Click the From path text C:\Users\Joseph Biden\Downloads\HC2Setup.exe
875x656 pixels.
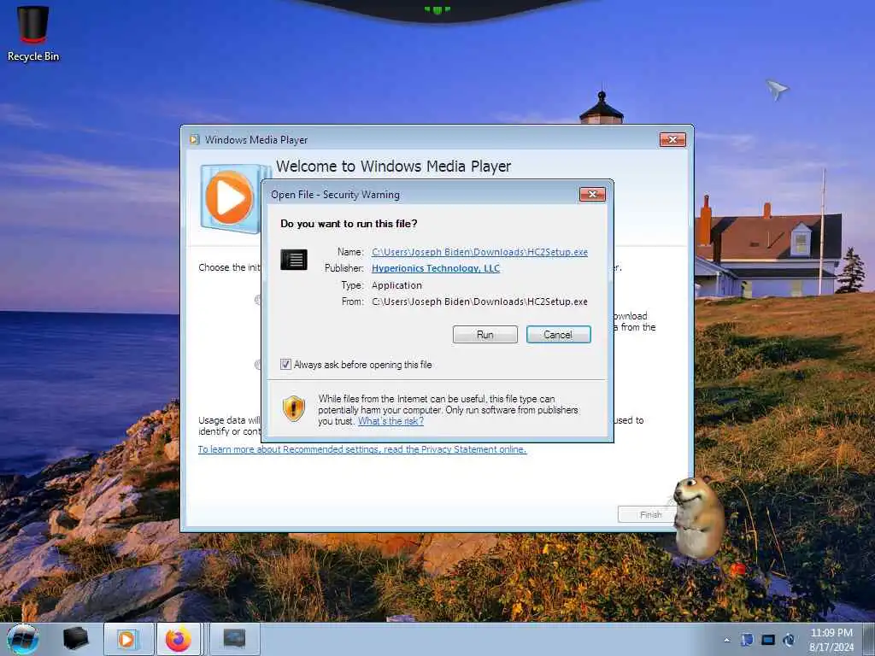(479, 302)
